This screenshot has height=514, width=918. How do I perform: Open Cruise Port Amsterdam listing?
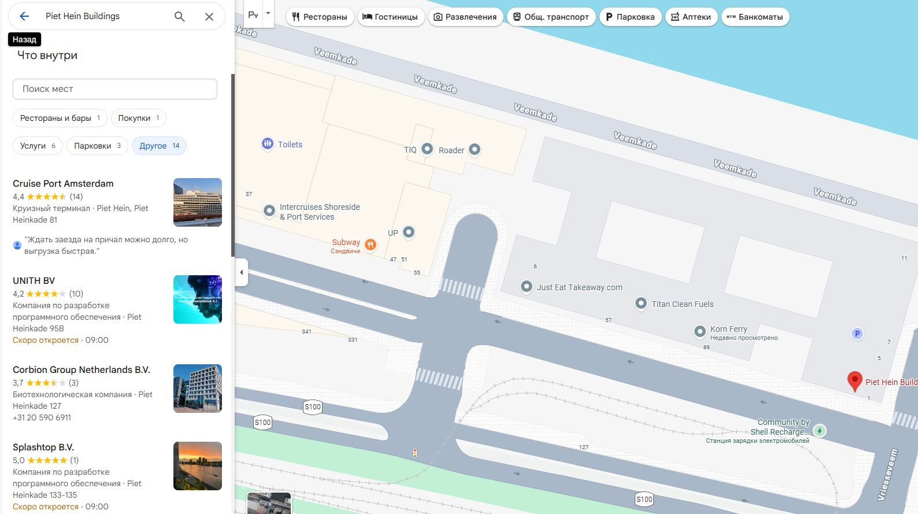63,183
